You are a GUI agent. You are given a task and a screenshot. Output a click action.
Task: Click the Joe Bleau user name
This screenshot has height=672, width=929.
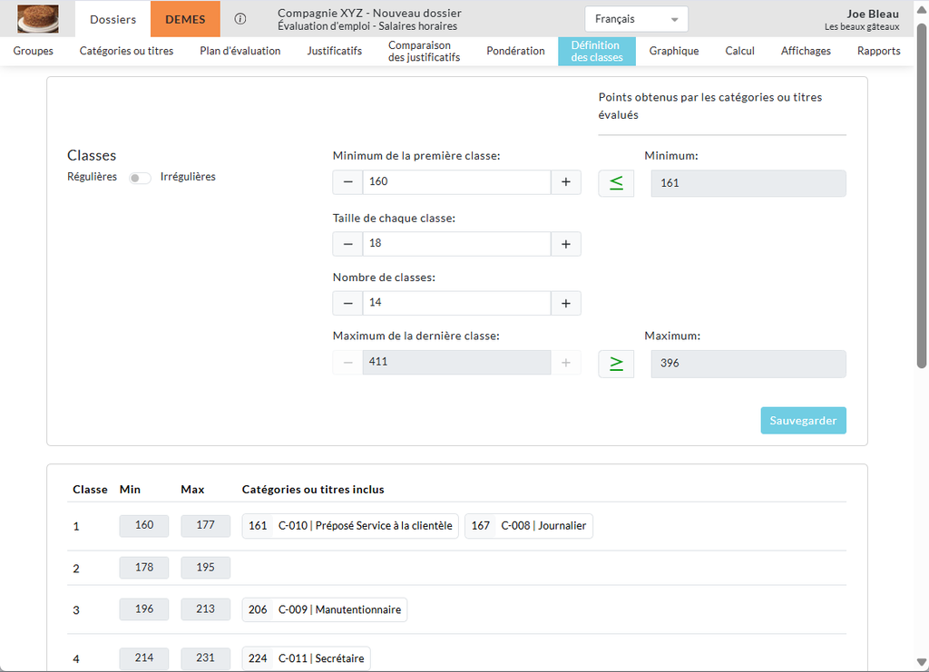(x=872, y=14)
